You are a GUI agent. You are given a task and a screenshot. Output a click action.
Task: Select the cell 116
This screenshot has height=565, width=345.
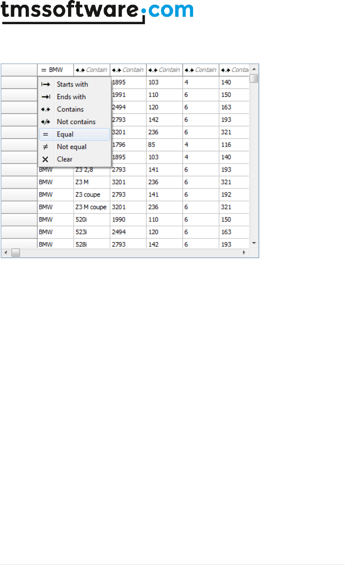point(234,145)
